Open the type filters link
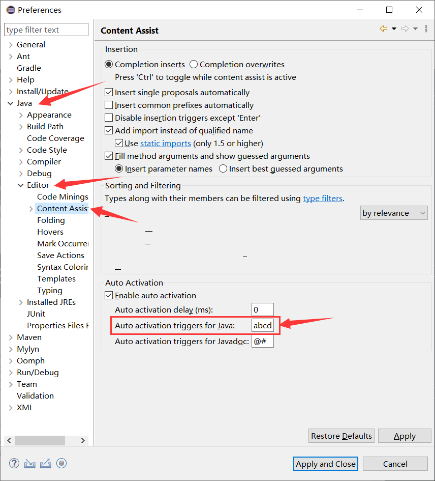This screenshot has height=481, width=435. pyautogui.click(x=323, y=199)
